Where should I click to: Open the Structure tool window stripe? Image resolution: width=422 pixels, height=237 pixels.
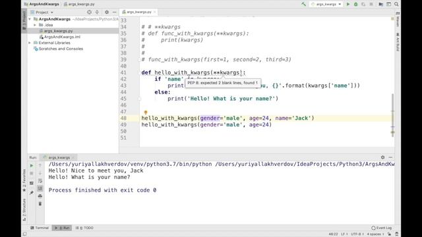[x=24, y=210]
